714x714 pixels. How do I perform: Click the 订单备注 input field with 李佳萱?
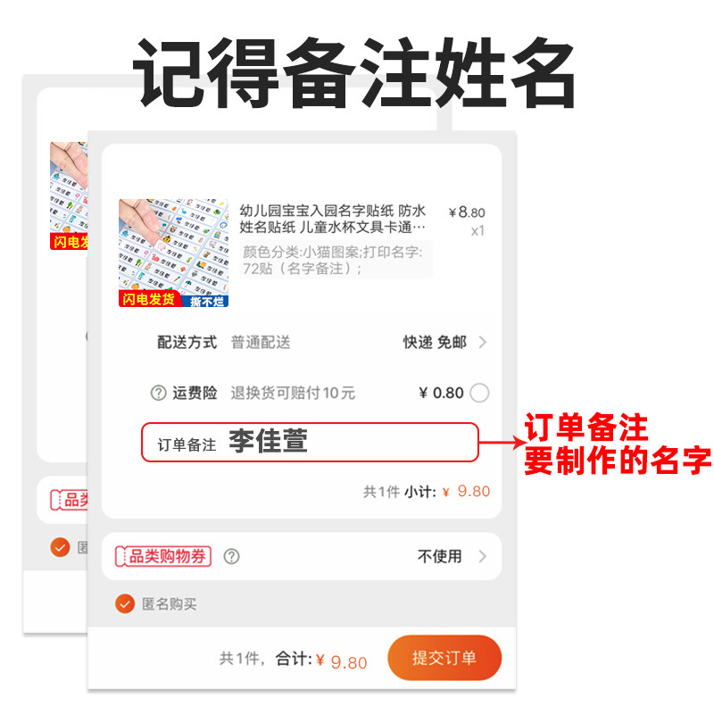(x=310, y=442)
